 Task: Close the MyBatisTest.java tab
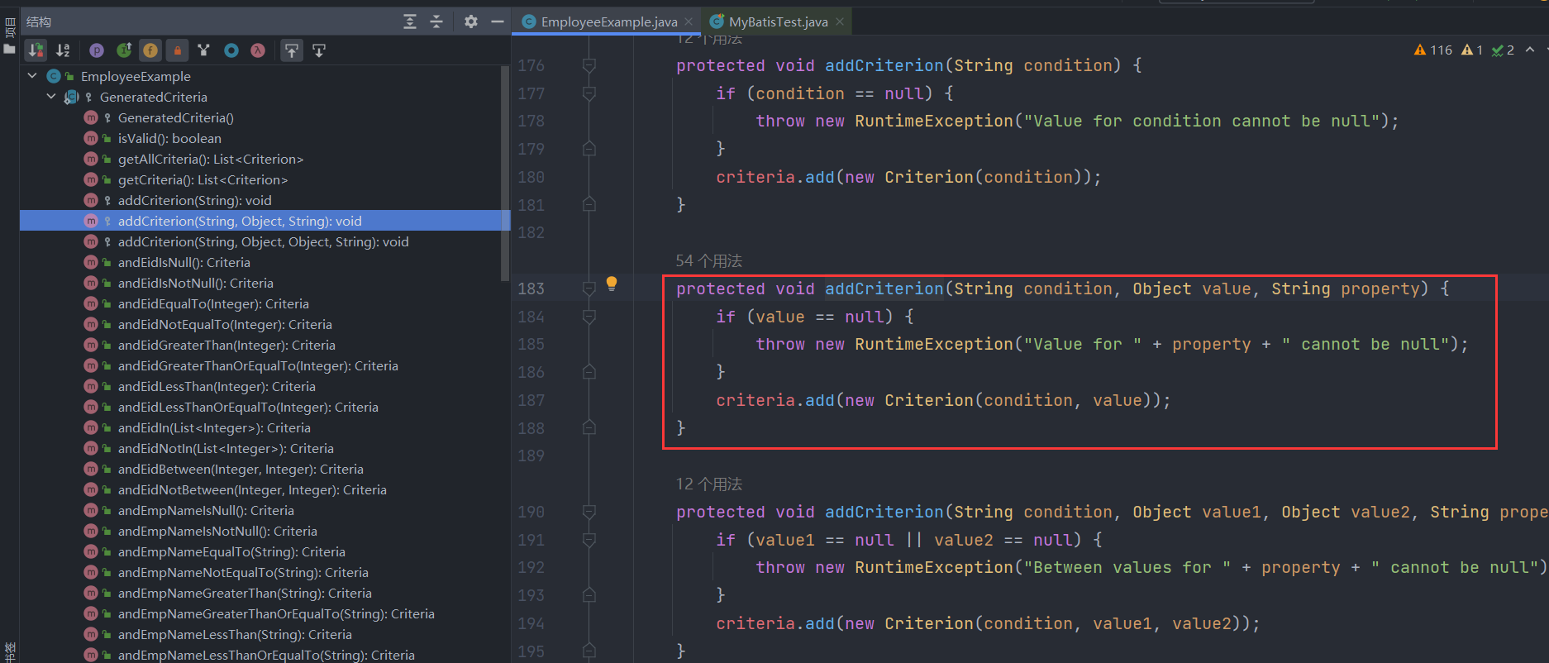tap(840, 21)
